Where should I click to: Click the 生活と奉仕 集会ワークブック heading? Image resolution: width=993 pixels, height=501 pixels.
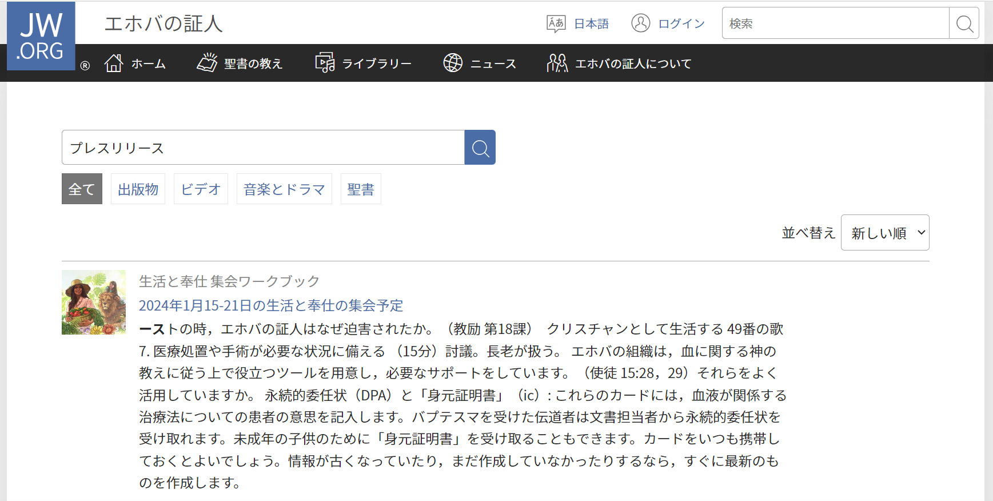tap(229, 281)
